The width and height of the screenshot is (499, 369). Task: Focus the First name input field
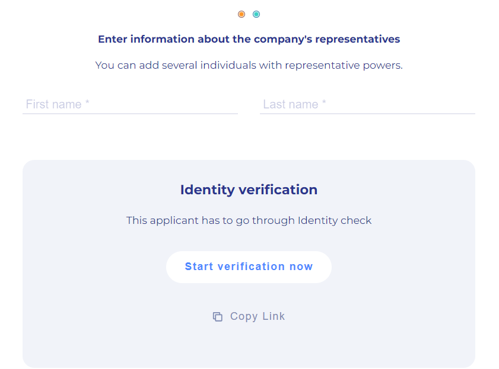tap(130, 104)
